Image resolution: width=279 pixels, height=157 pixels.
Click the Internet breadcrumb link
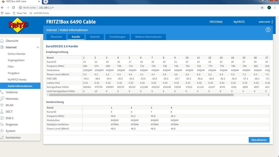tap(51, 30)
